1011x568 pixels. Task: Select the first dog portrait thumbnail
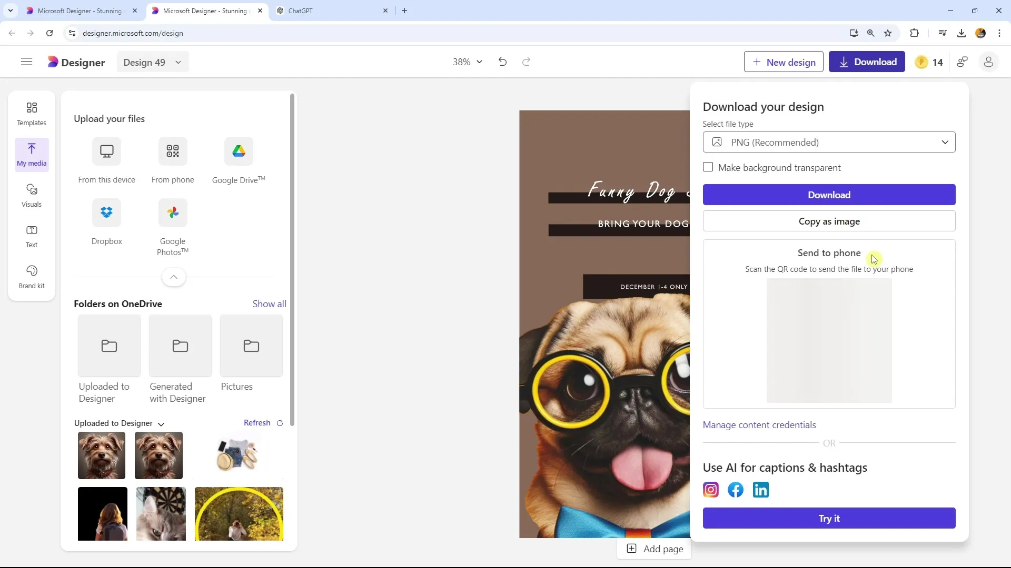pos(102,455)
